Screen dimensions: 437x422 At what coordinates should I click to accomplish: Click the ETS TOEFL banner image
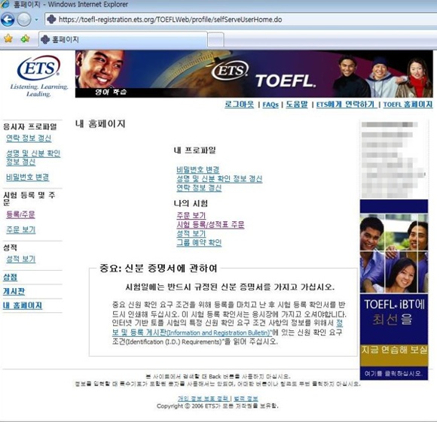(x=254, y=74)
